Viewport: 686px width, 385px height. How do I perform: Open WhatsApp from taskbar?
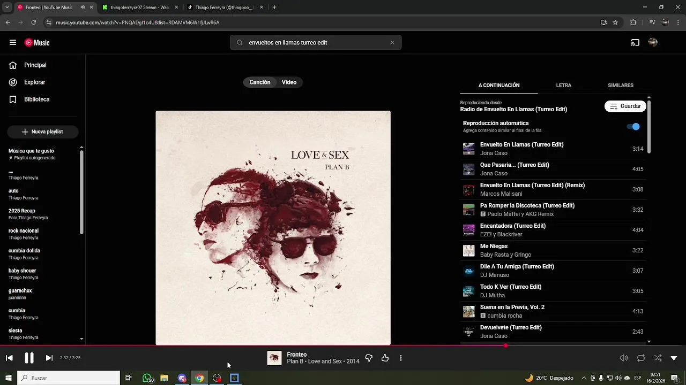tap(147, 378)
